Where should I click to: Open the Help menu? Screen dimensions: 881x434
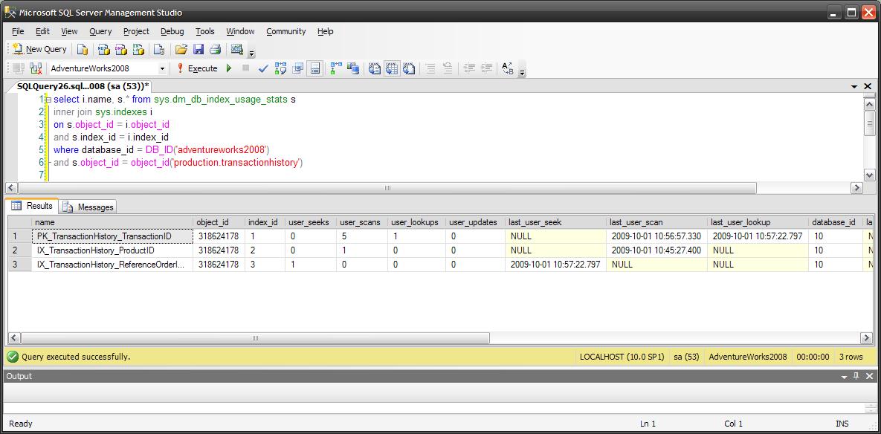tap(326, 31)
